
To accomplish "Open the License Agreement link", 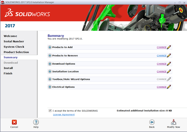I will pyautogui.click(x=64, y=115).
